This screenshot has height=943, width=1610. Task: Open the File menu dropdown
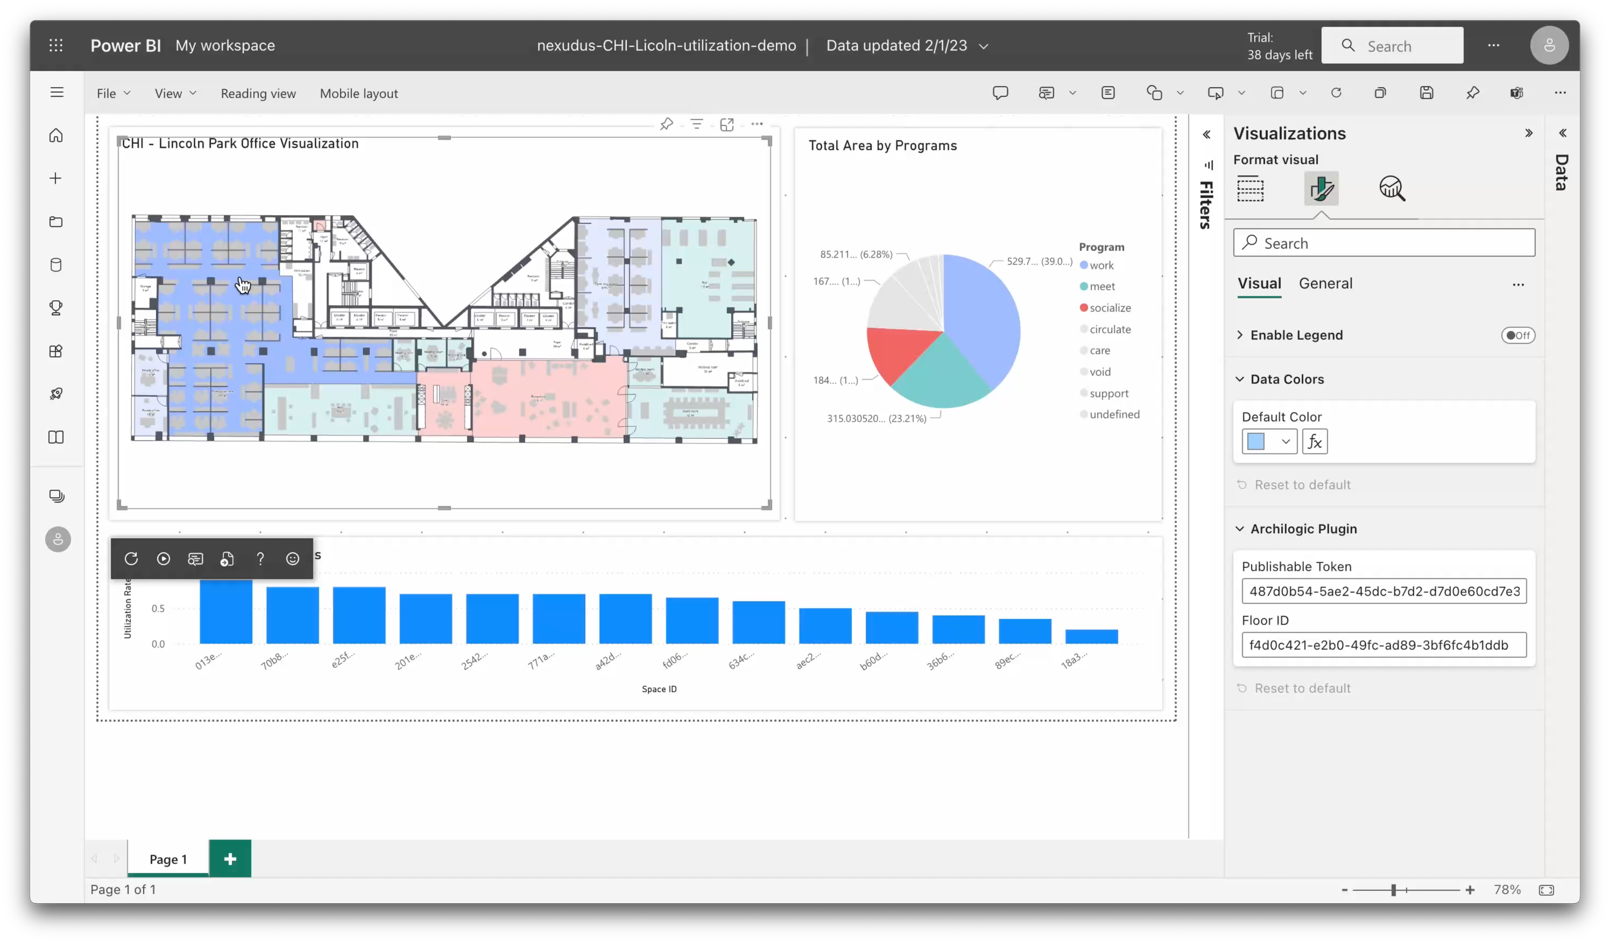[x=113, y=93]
